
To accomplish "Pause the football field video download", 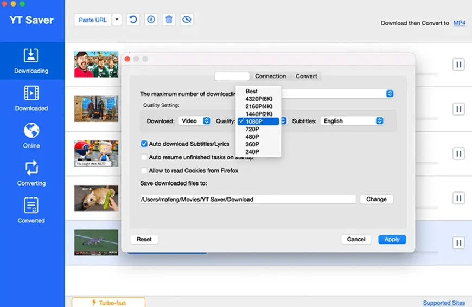I will click(458, 243).
